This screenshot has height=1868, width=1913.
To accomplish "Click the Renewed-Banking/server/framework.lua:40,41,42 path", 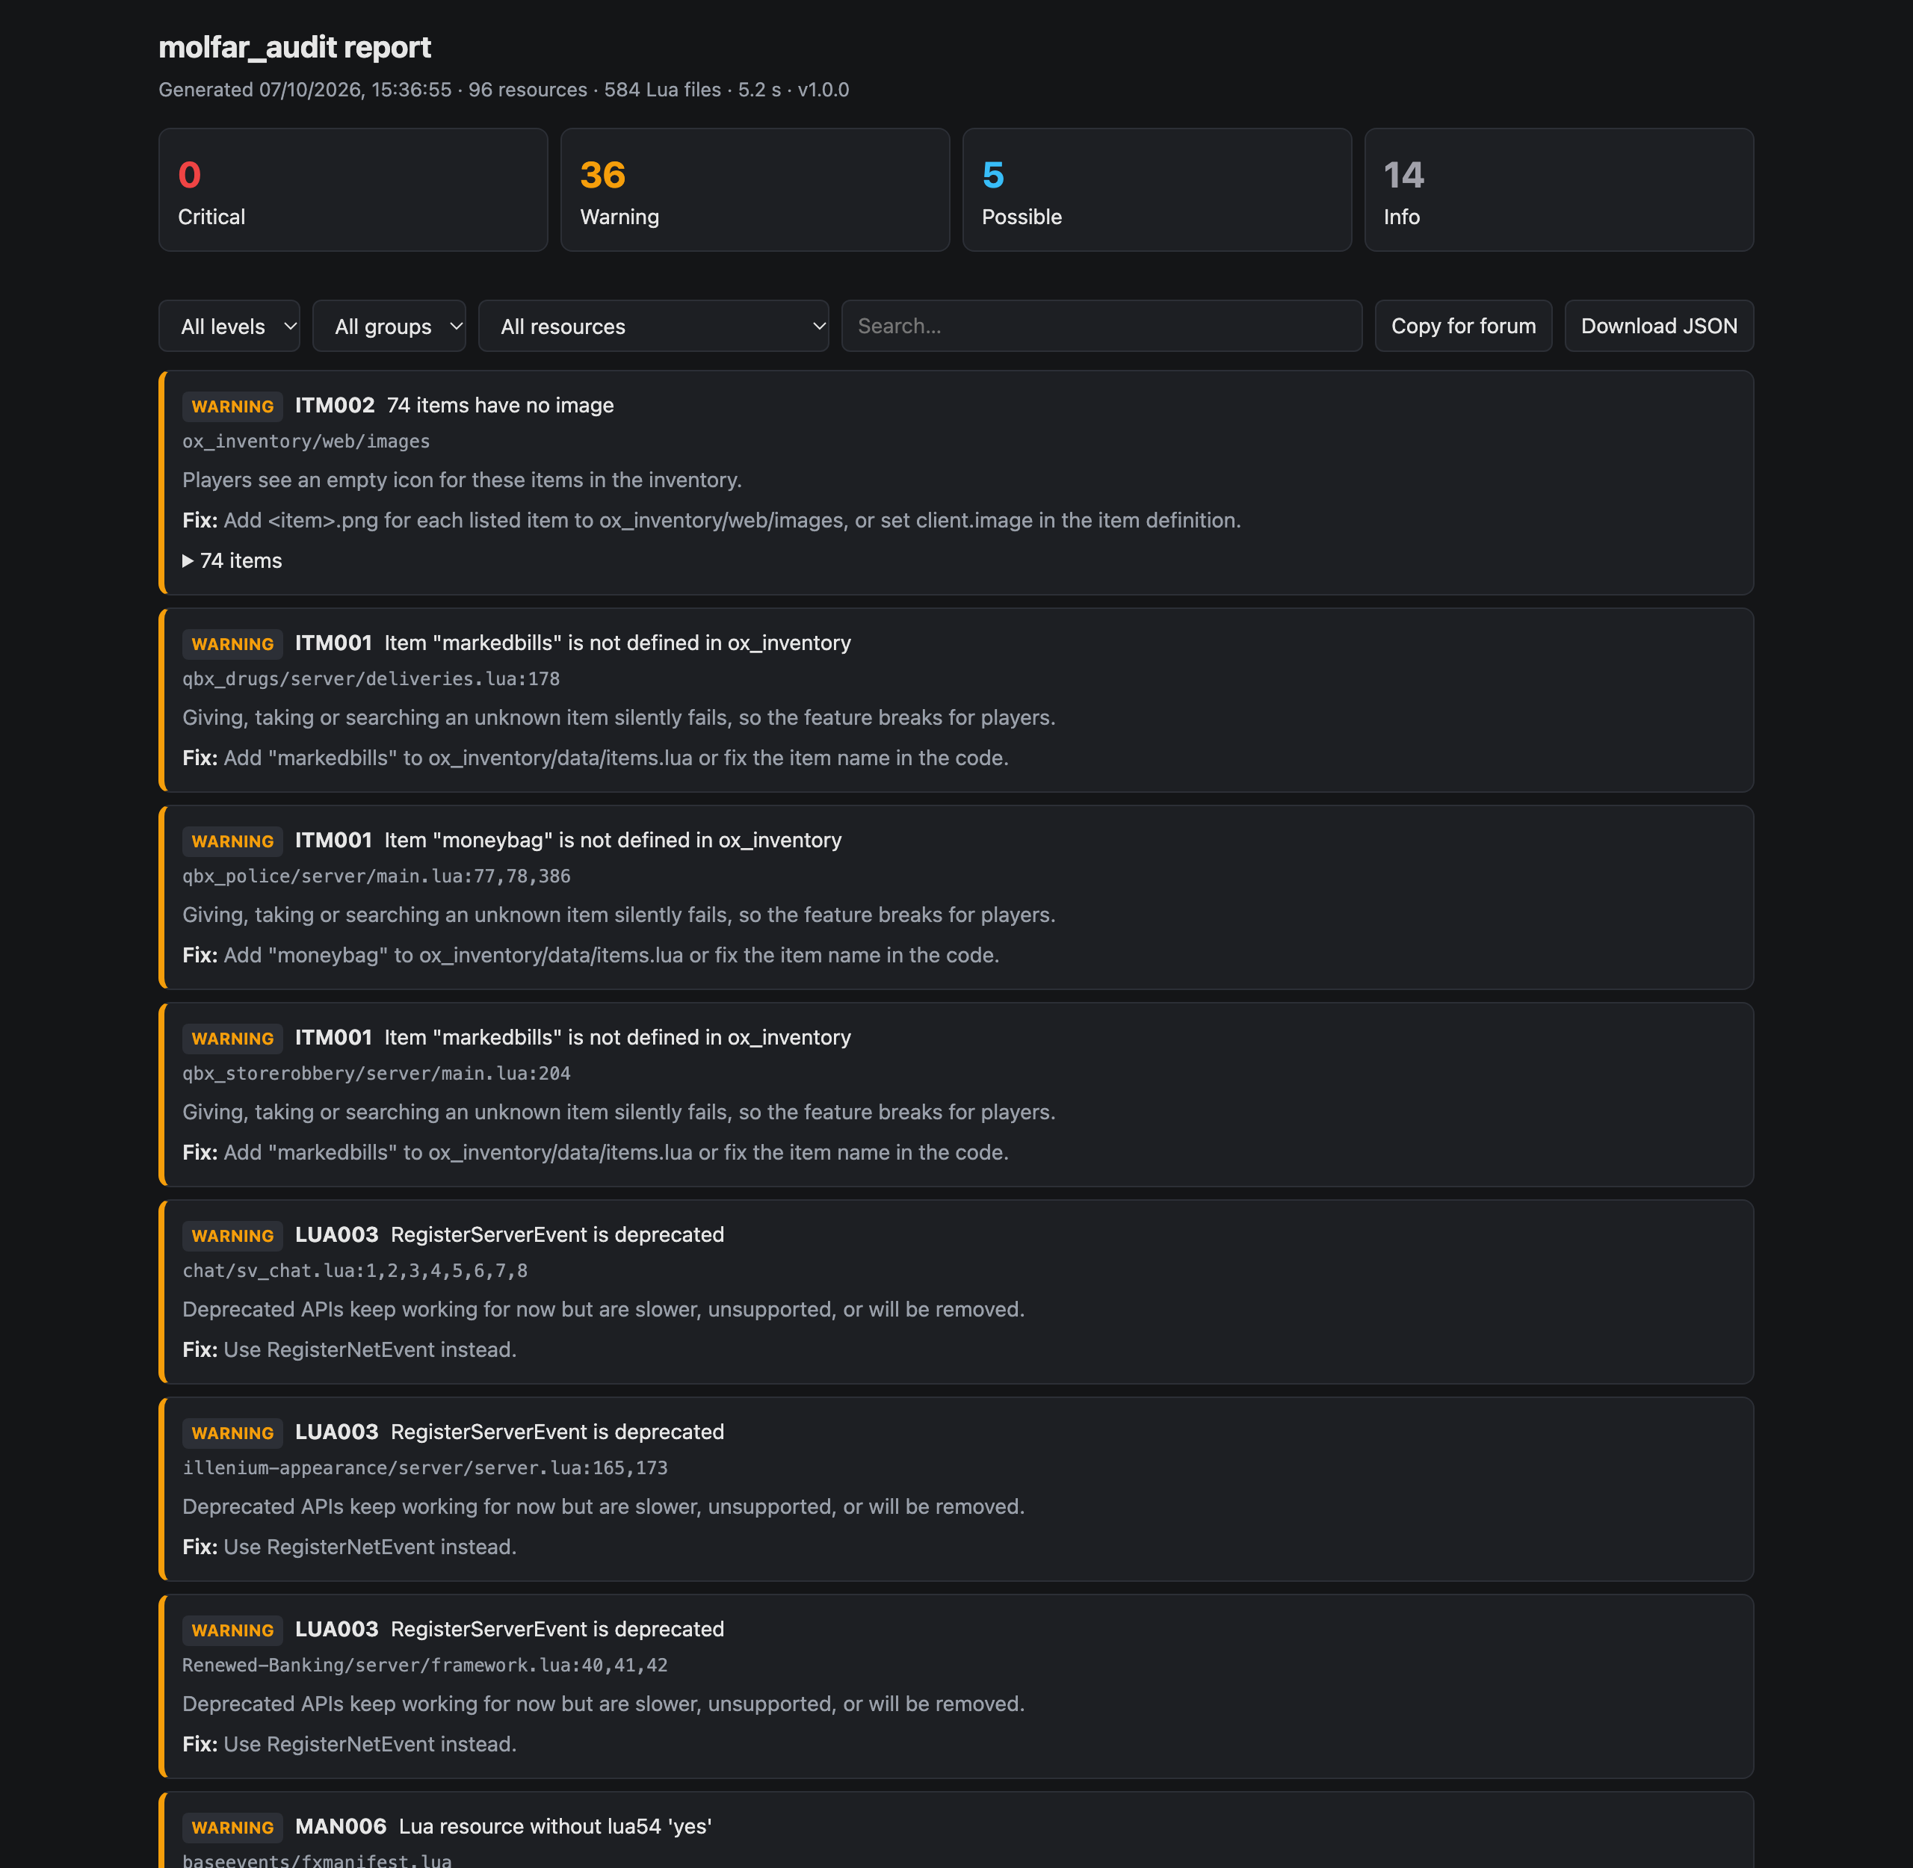I will 424,1665.
